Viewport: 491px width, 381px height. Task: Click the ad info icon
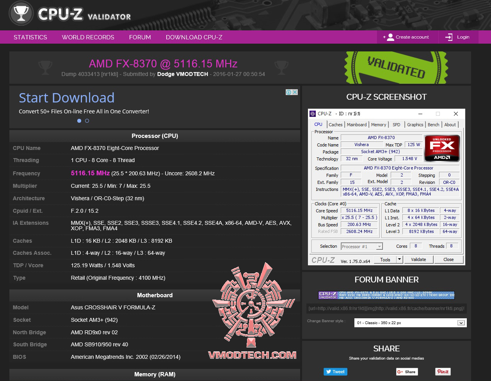289,92
